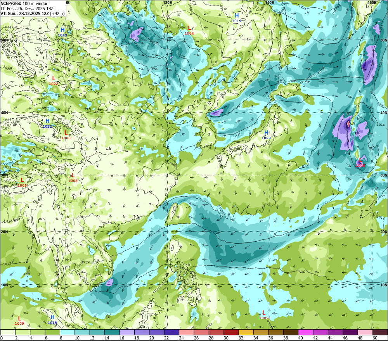
Task: Pick the dark teal 14–16 legend swatch
Action: tap(112, 332)
